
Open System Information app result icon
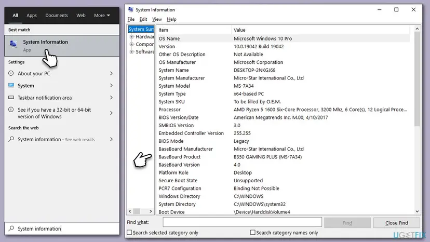(13, 44)
